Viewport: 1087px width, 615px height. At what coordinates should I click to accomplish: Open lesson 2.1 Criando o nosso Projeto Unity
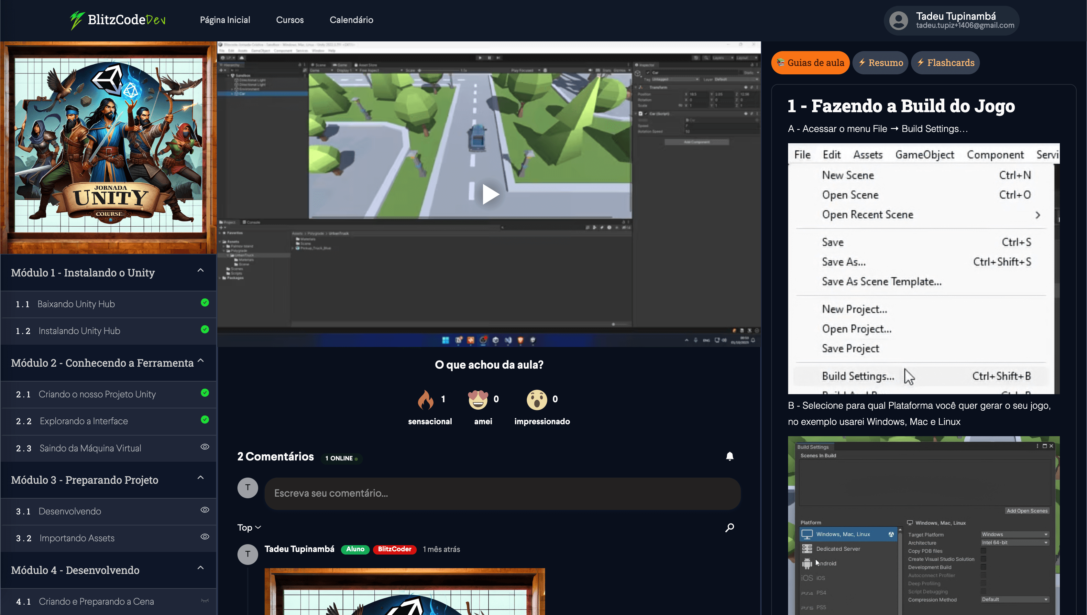coord(108,394)
